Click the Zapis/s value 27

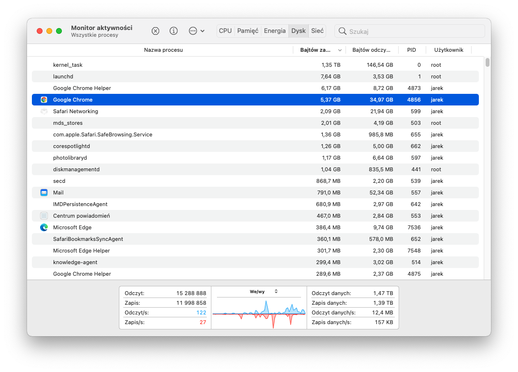tap(203, 322)
